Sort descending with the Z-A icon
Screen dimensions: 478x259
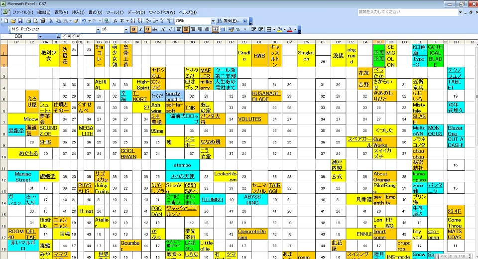point(139,21)
